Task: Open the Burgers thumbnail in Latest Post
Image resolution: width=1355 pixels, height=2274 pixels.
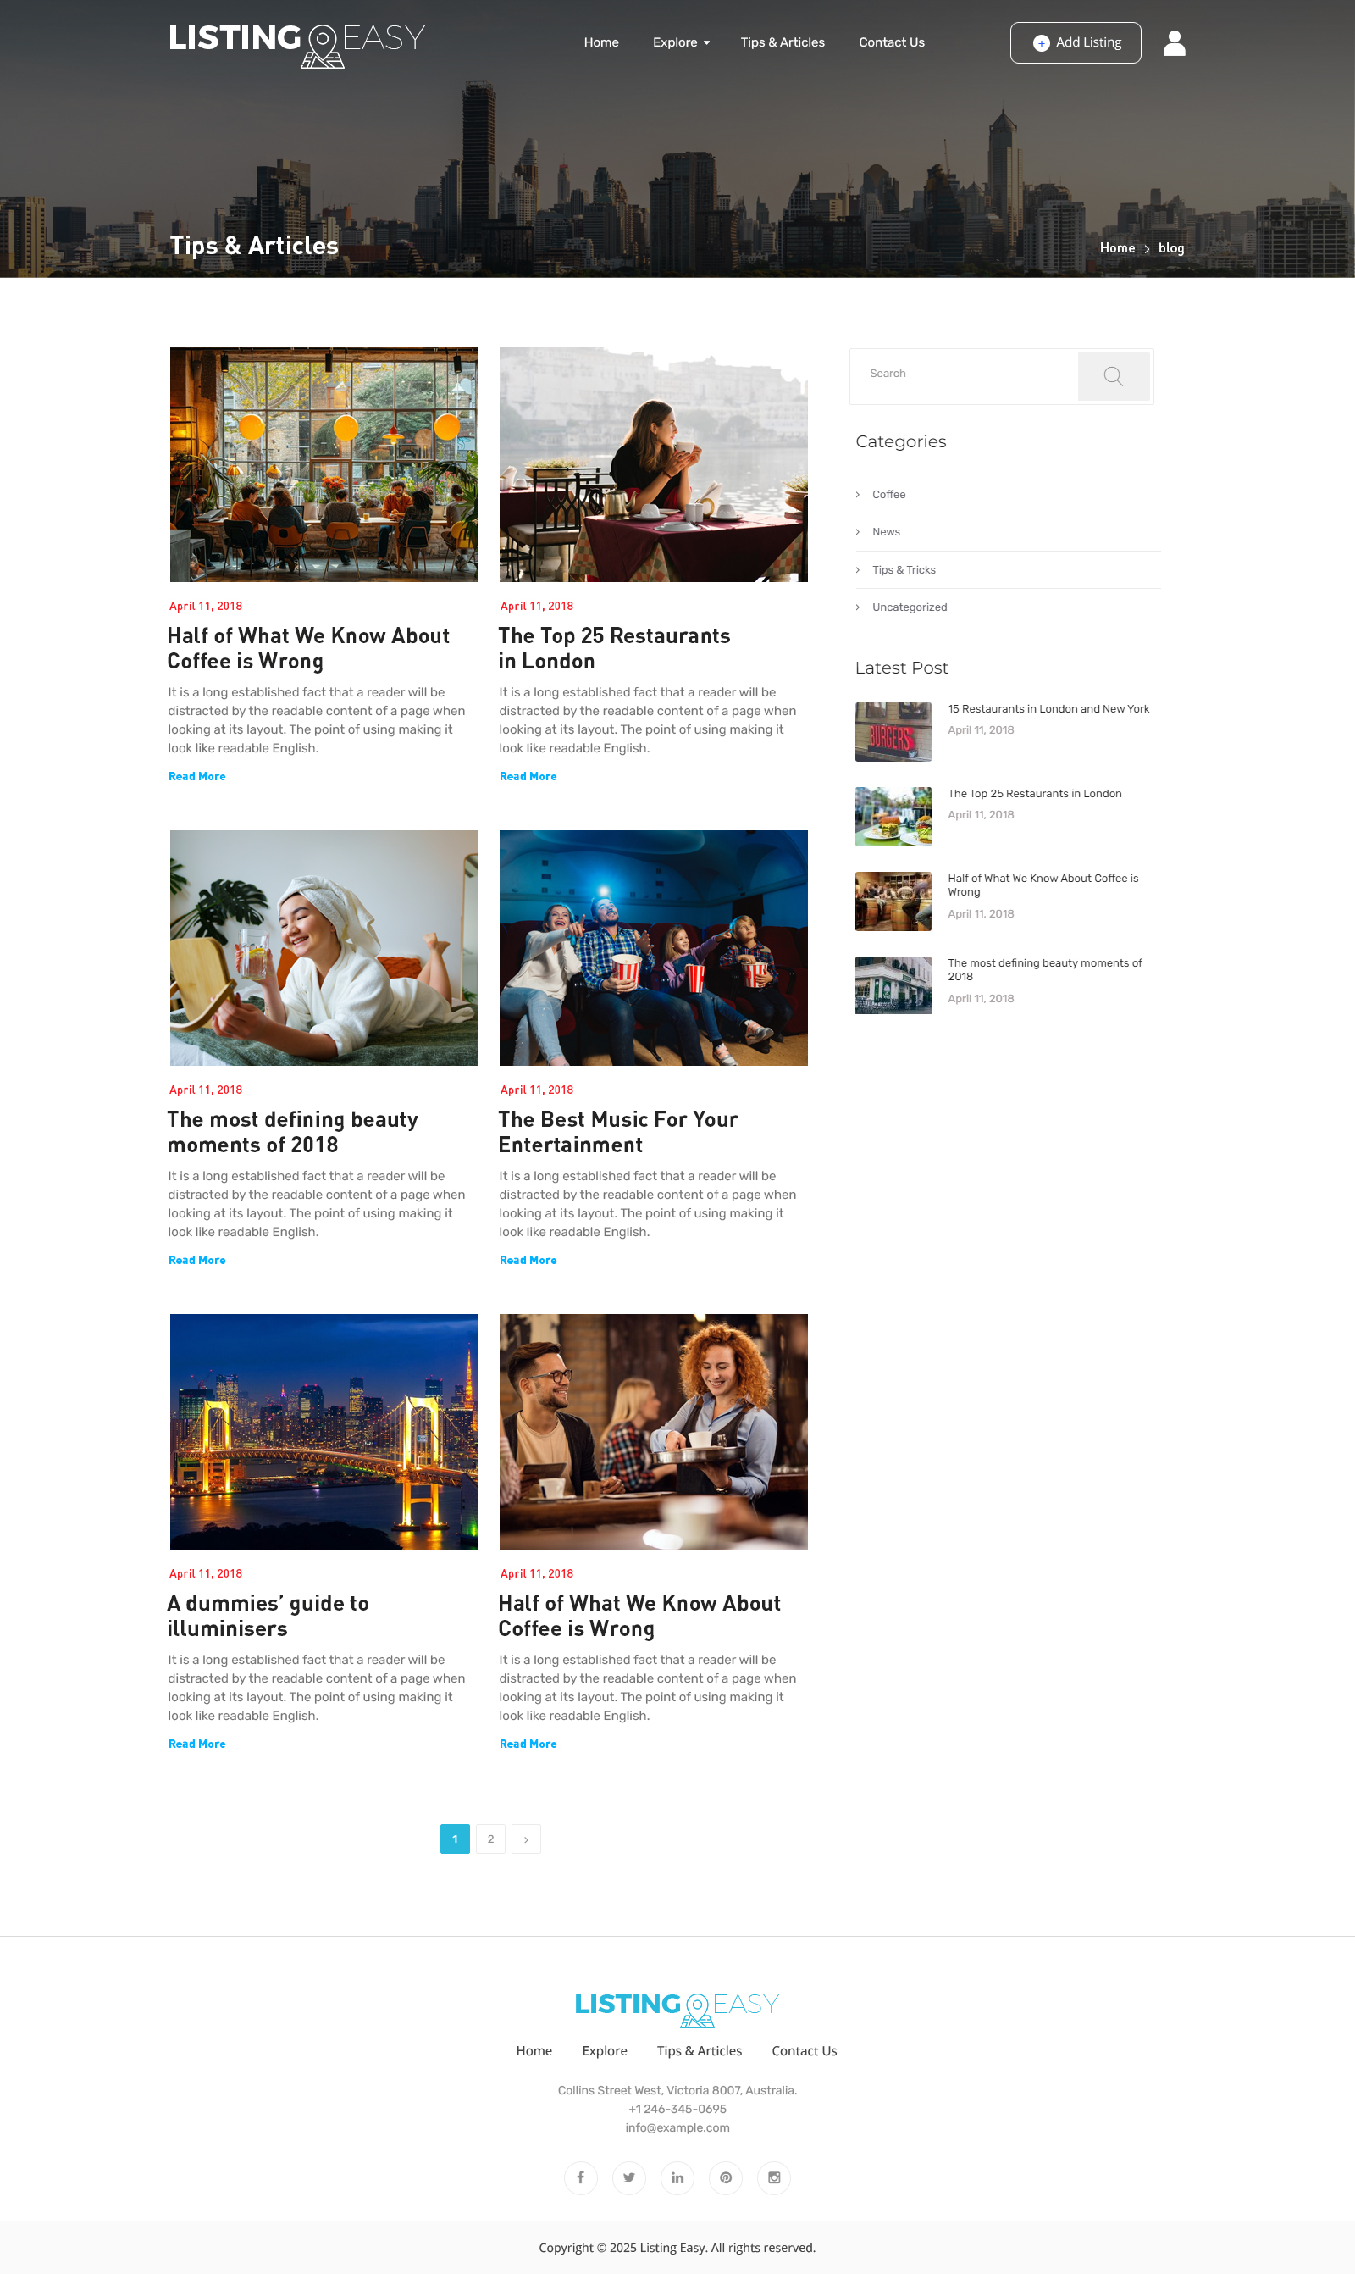Action: 892,731
